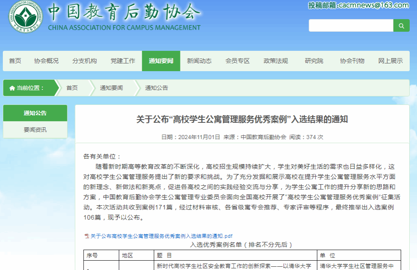Type in the search input field
The image size is (417, 270).
[351, 26]
